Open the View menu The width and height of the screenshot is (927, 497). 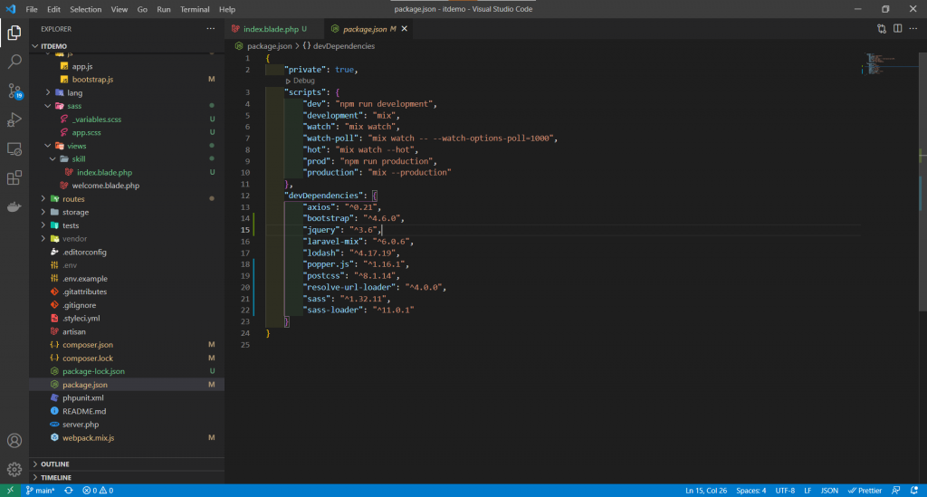(x=119, y=9)
